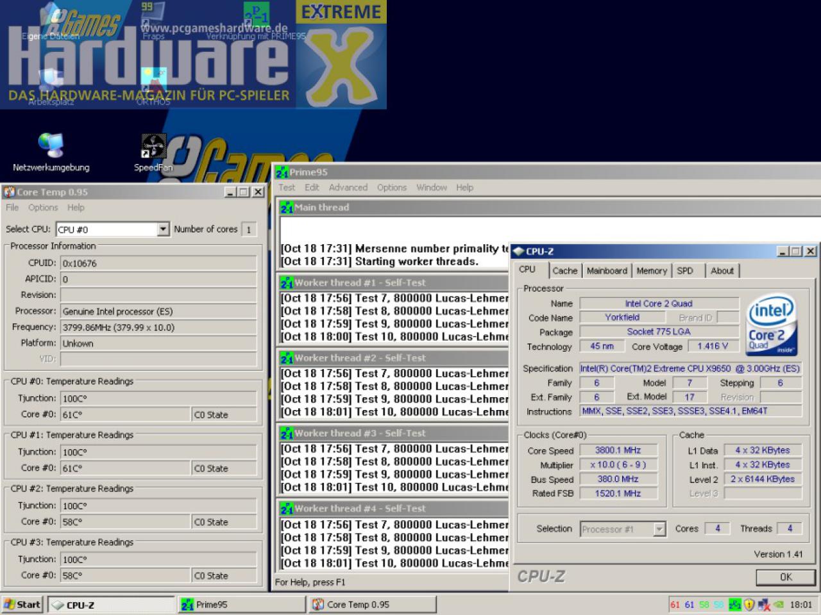Open Prime95 Options menu
Image resolution: width=821 pixels, height=615 pixels.
392,188
